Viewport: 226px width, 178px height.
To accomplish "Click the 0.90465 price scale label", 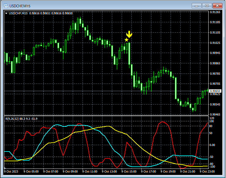I will click(215, 114).
